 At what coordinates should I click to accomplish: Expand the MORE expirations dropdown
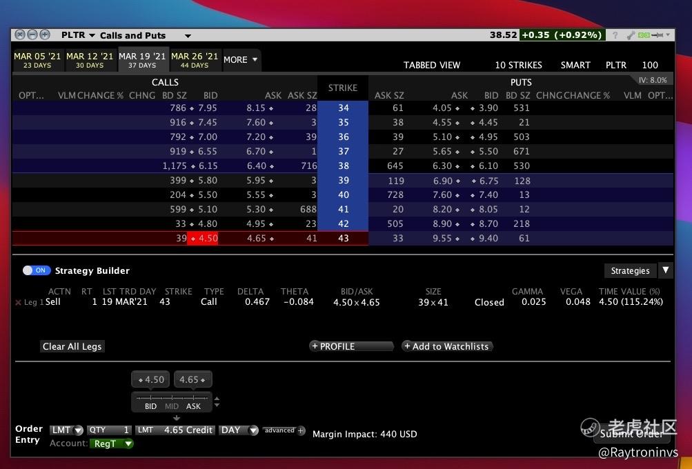241,59
